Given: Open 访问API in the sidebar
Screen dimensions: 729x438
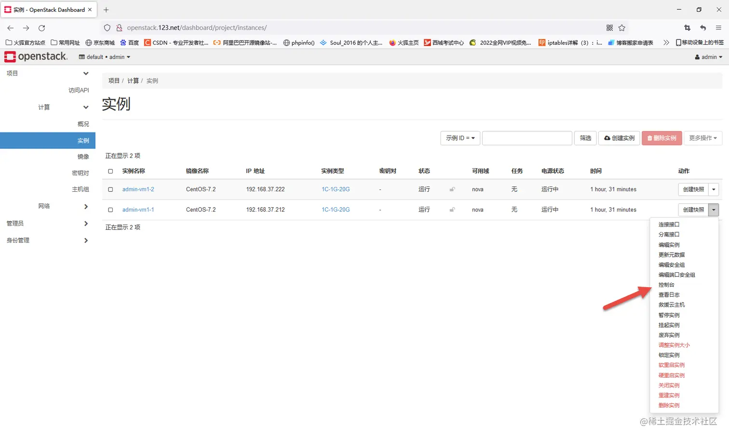Looking at the screenshot, I should click(x=79, y=90).
